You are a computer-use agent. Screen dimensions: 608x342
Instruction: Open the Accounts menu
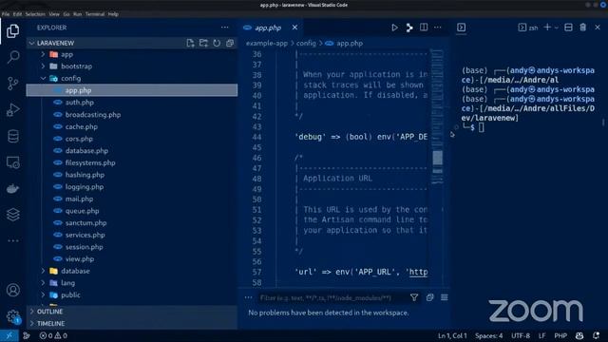[x=12, y=290]
